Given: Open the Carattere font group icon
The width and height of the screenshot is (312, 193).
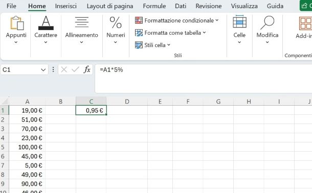Looking at the screenshot, I should pos(46,23).
